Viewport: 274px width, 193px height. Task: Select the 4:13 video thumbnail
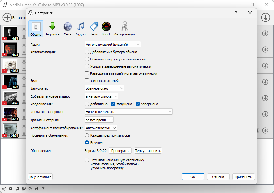point(10,114)
